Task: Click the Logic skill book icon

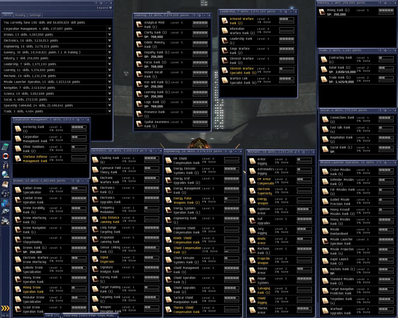Action: (139, 104)
